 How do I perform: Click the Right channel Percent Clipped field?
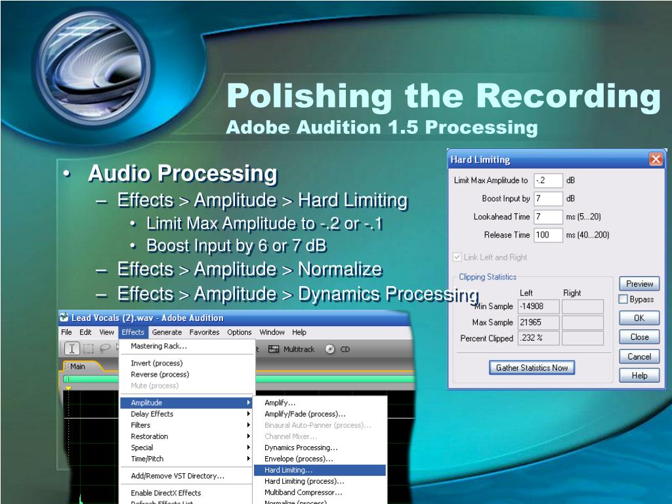pos(583,338)
